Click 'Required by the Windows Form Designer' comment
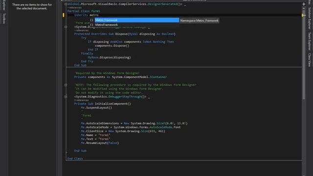The width and height of the screenshot is (313, 176). (x=107, y=73)
